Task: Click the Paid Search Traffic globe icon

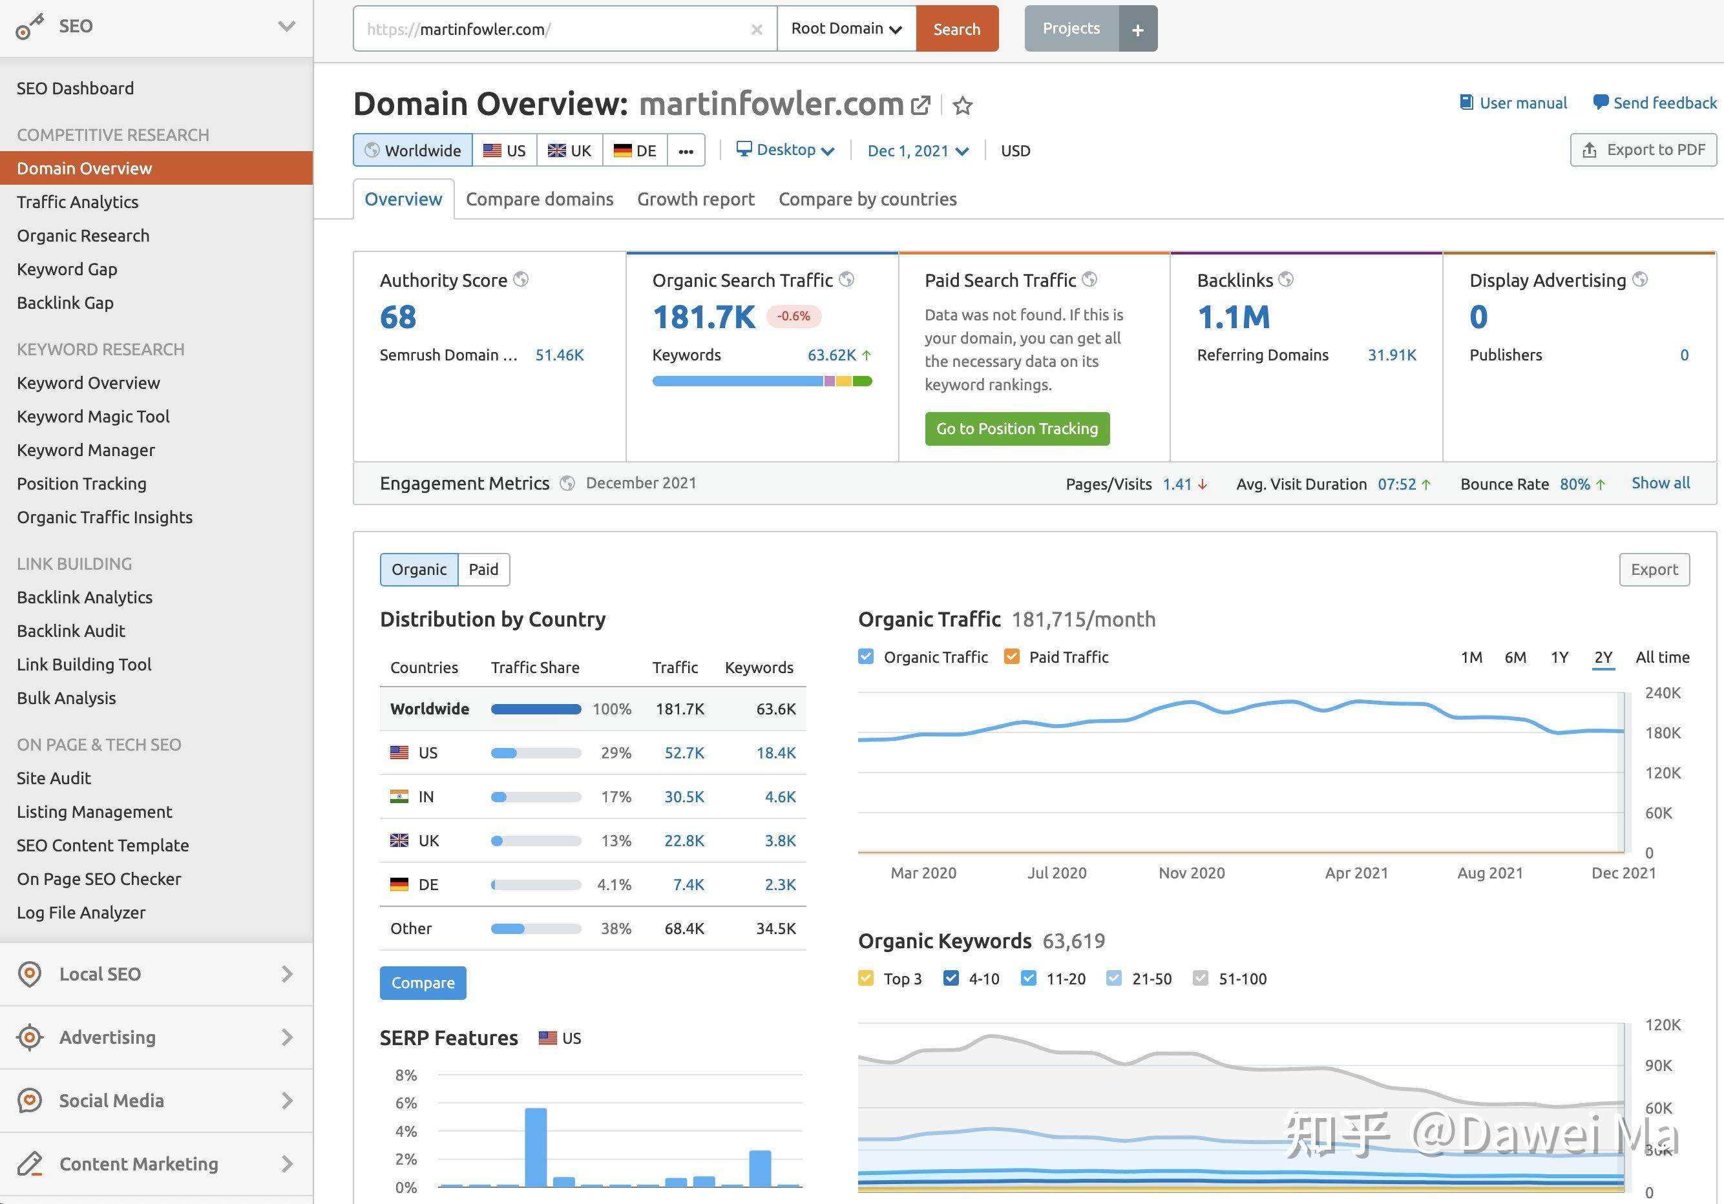Action: (x=1089, y=280)
